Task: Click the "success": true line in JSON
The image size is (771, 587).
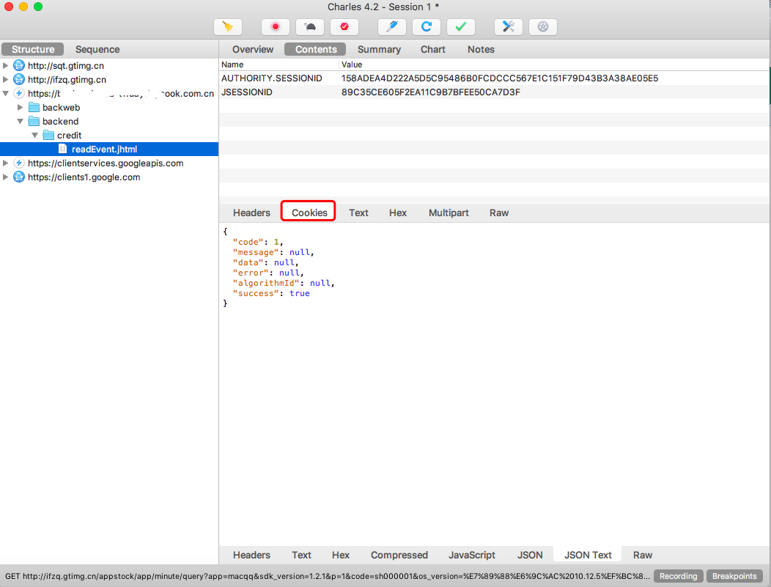Action: 271,293
